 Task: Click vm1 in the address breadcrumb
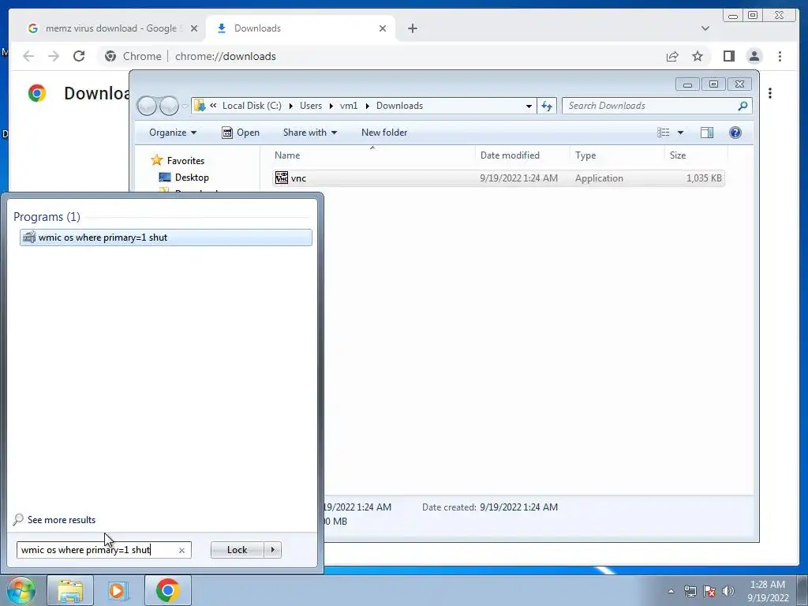coord(348,106)
